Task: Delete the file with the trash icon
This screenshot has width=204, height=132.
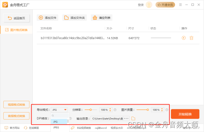Action: point(191,38)
